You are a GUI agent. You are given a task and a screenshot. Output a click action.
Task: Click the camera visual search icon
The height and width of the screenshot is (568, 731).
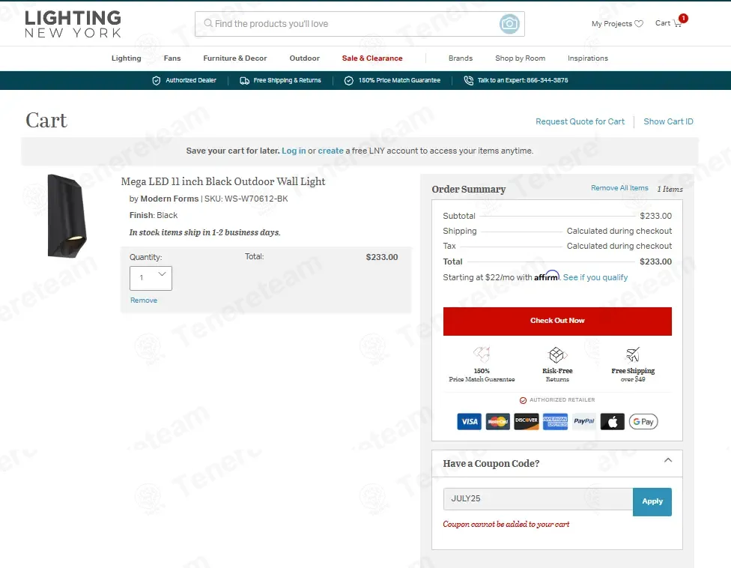509,24
